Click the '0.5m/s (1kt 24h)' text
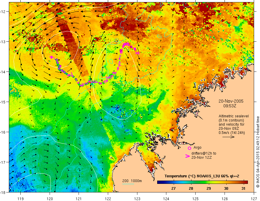This screenshot has width=260, height=201. [232, 133]
